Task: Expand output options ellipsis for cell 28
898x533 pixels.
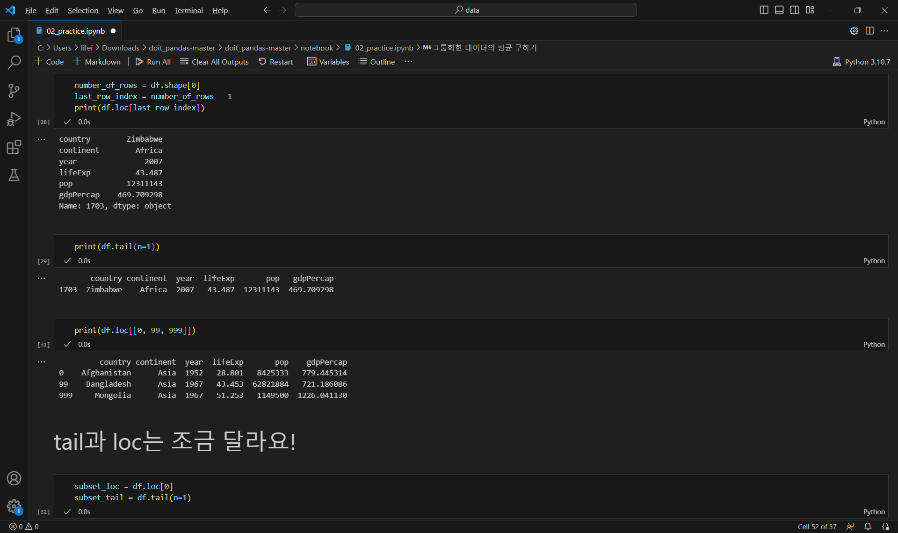Action: (42, 139)
